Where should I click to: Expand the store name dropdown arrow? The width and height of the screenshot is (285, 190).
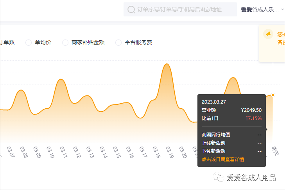[x=282, y=9]
